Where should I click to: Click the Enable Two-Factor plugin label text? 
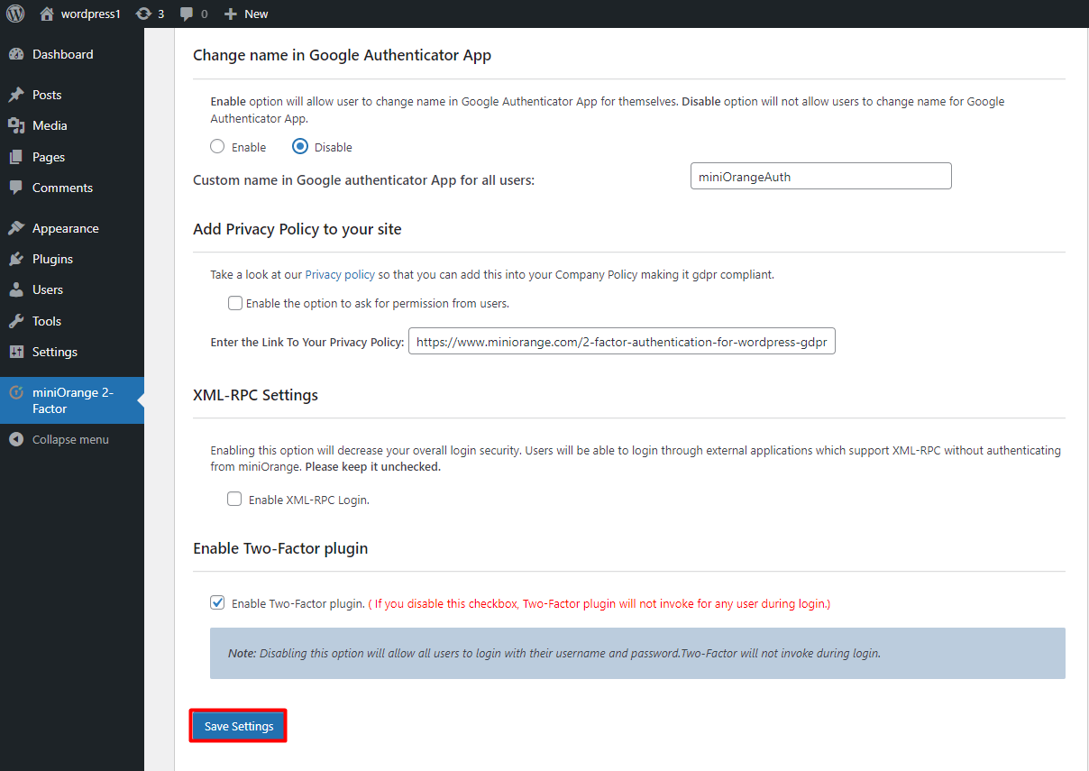[297, 603]
